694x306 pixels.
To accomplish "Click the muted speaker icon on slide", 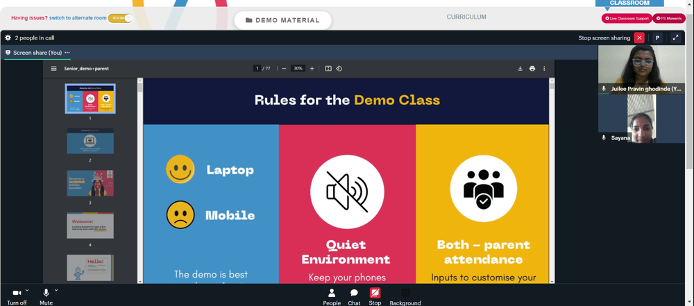I will tap(347, 192).
